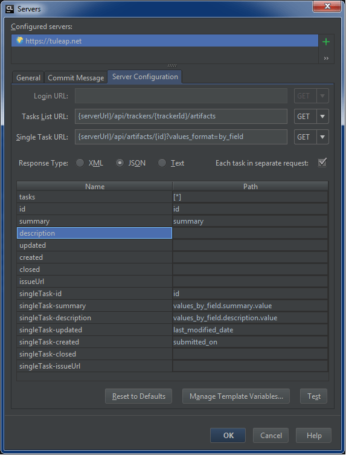Screen dimensions: 346x455
Task: Click the Test button
Action: [314, 396]
